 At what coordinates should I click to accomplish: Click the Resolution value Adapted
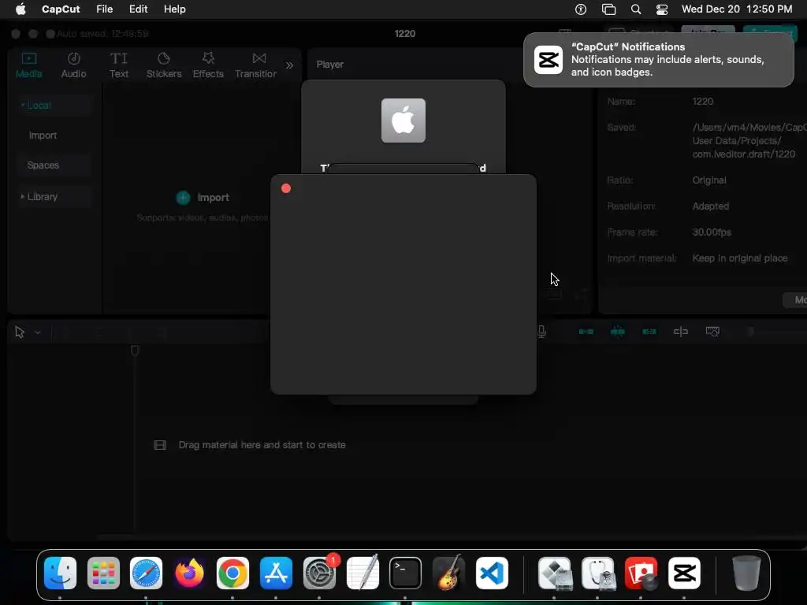(711, 206)
